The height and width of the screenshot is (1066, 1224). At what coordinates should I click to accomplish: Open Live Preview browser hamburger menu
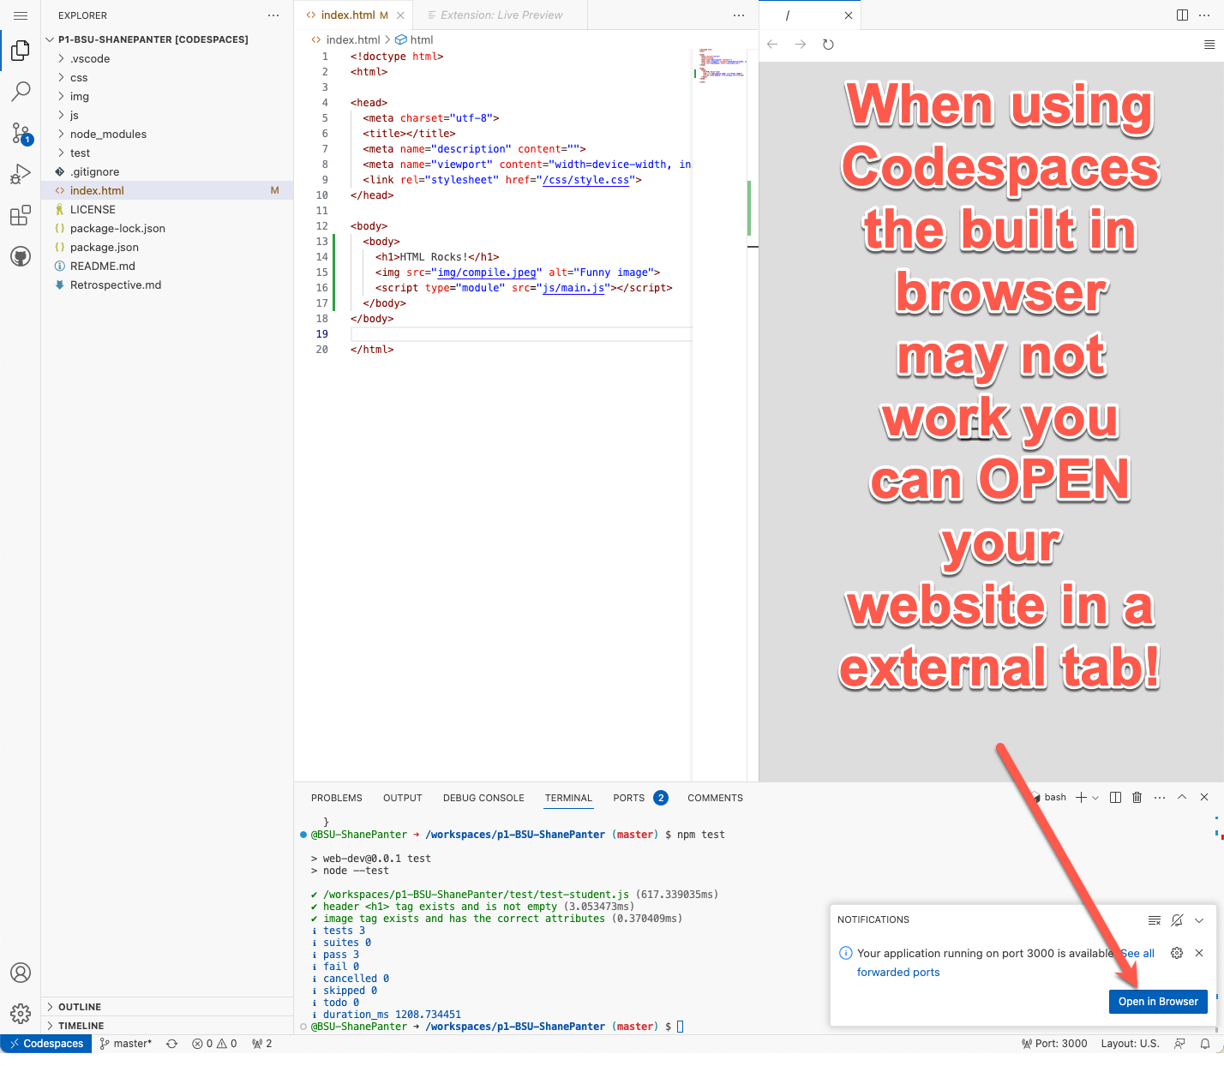click(1209, 45)
